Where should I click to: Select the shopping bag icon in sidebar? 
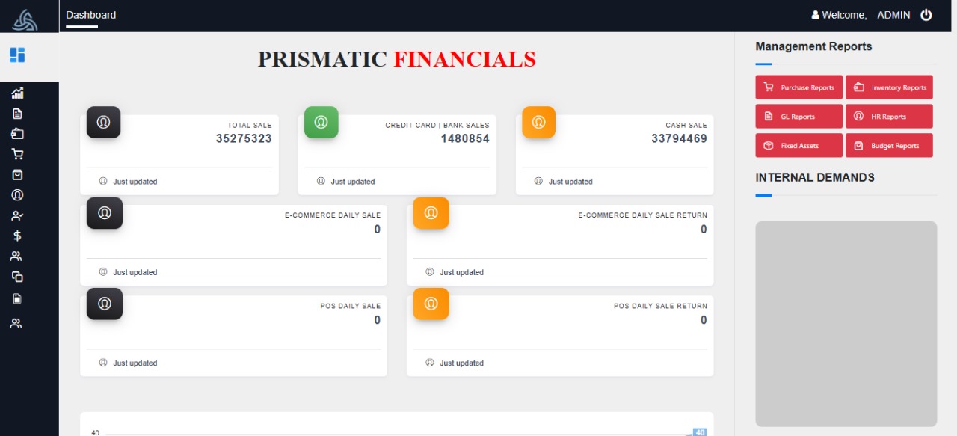[x=17, y=174]
